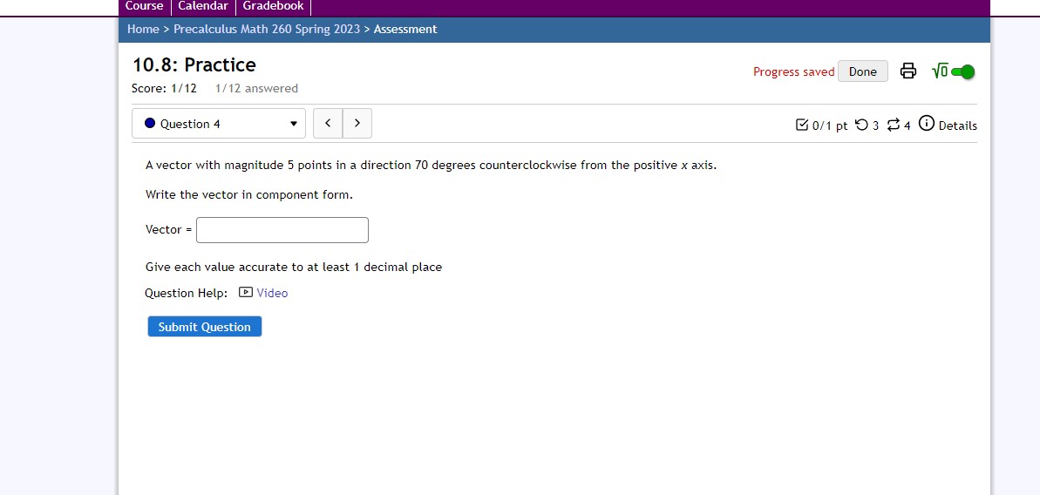Toggle the math entry switch
This screenshot has height=495, width=1040.
(963, 71)
